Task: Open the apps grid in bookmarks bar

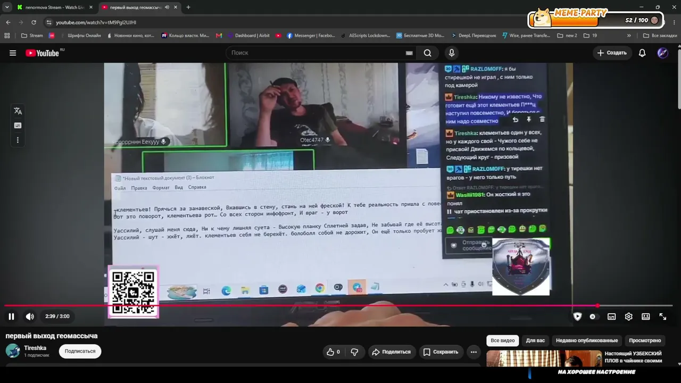Action: point(7,36)
